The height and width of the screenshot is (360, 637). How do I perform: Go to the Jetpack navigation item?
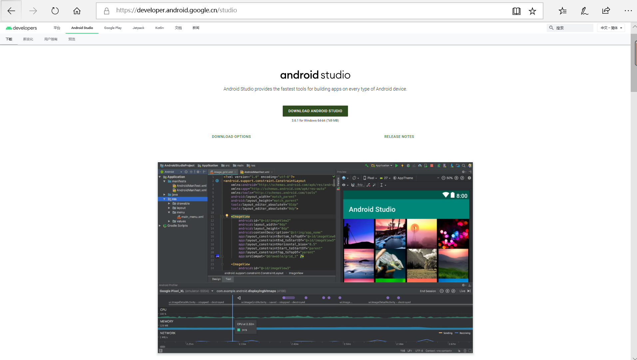coord(138,28)
